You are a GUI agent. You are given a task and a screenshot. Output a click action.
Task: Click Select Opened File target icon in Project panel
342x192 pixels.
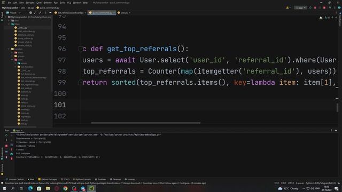[30, 13]
